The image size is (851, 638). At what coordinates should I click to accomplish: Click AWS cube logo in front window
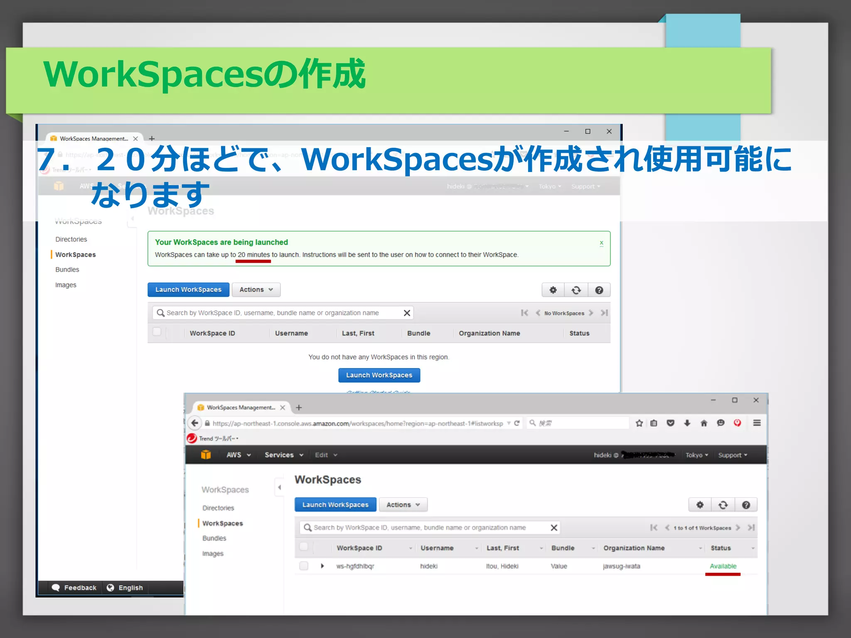click(x=206, y=455)
